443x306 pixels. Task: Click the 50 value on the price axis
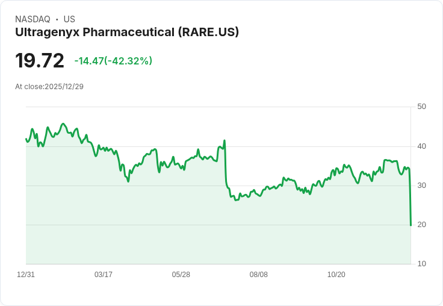[422, 107]
